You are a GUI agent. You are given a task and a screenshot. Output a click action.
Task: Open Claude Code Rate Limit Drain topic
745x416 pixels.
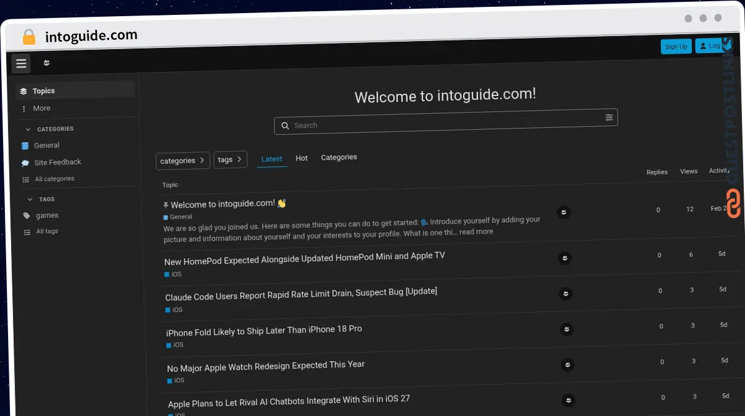tap(301, 293)
